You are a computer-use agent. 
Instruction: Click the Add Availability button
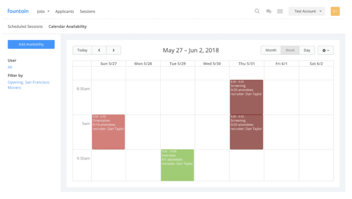[x=31, y=44]
